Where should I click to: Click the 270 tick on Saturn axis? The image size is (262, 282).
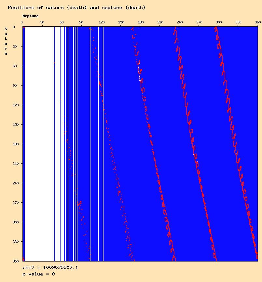point(16,203)
